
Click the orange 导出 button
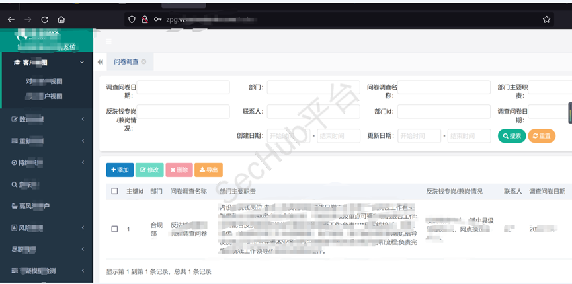click(x=208, y=170)
